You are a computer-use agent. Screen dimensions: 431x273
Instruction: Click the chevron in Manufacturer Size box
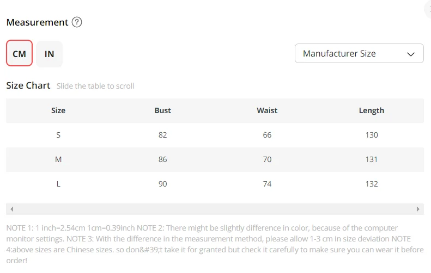click(411, 54)
